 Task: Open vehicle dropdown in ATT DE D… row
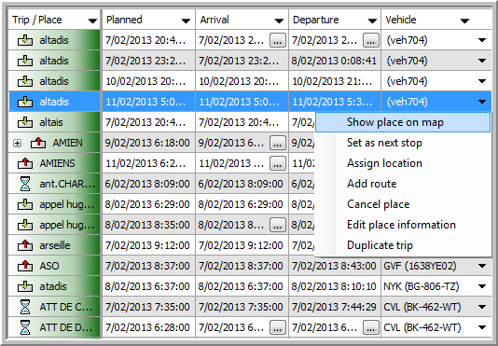point(482,327)
